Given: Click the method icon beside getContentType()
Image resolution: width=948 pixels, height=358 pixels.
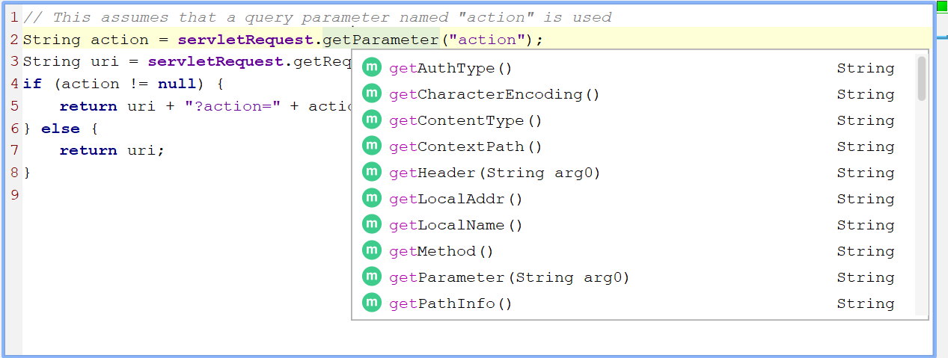Looking at the screenshot, I should coord(372,120).
